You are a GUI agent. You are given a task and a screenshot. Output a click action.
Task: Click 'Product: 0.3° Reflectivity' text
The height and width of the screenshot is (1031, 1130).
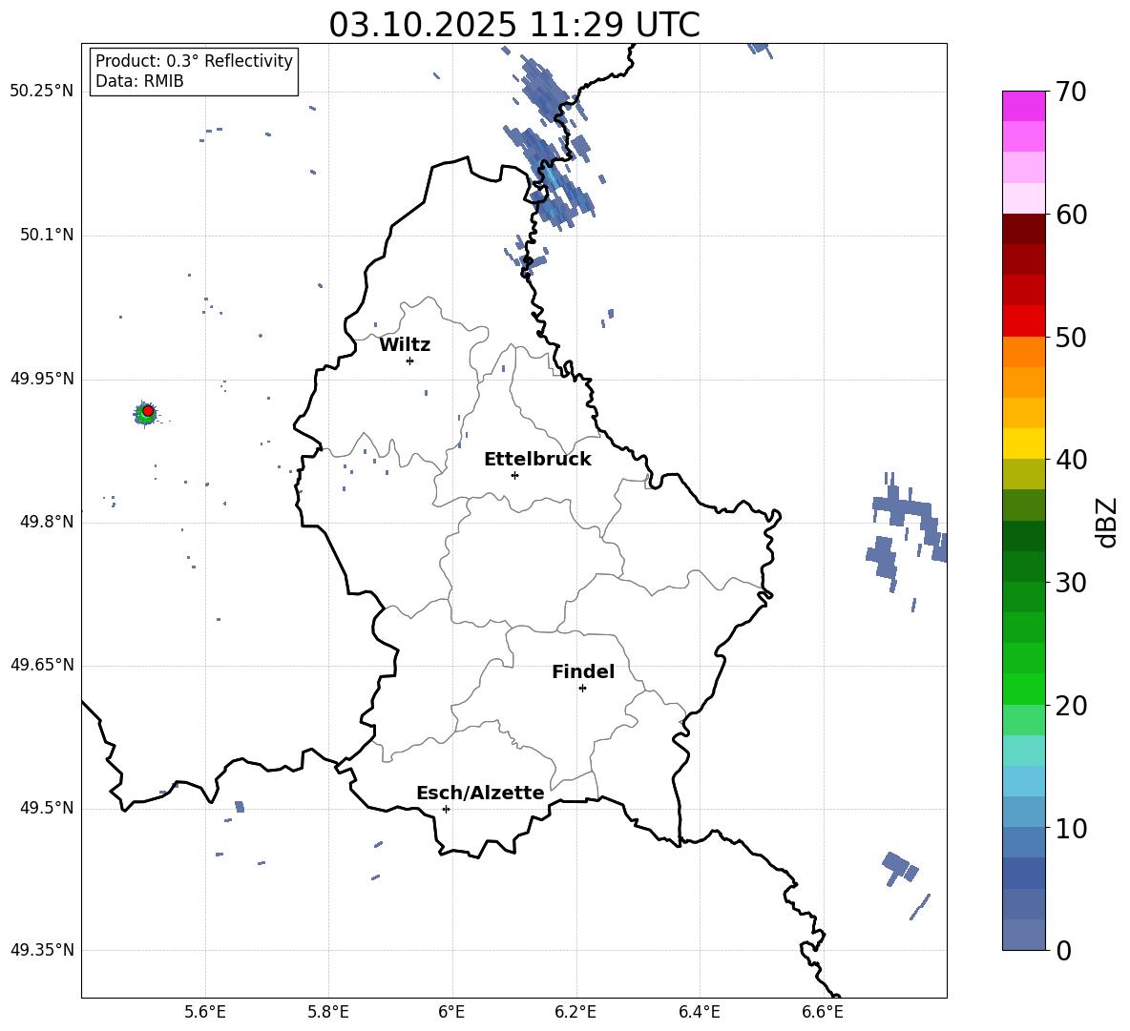point(194,60)
